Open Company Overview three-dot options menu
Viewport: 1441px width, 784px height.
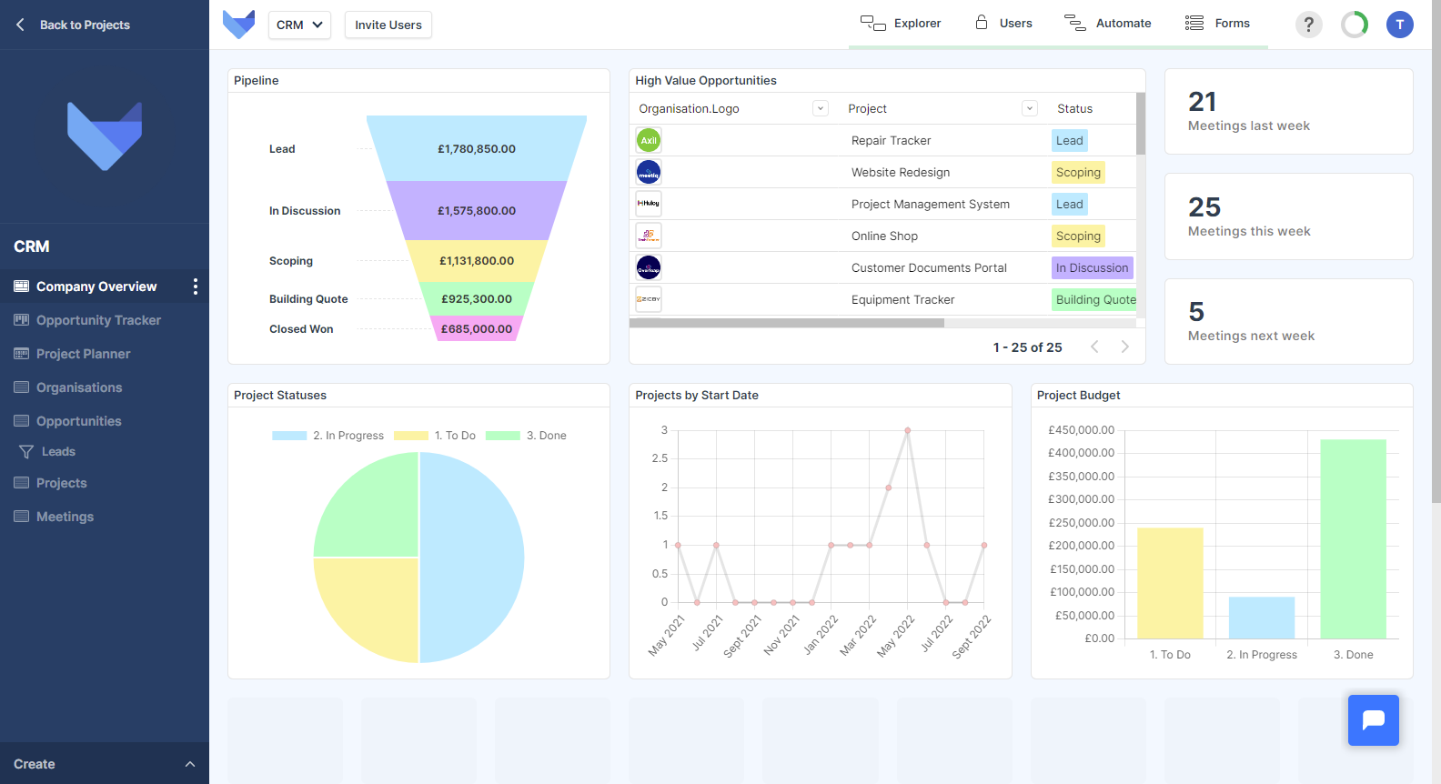tap(196, 286)
